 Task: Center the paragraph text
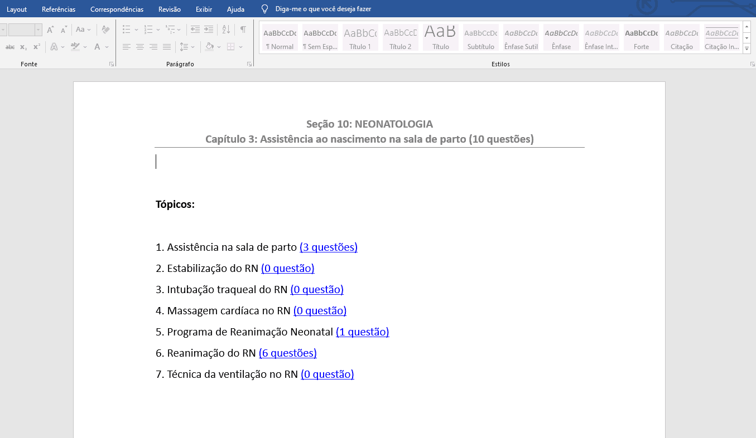pyautogui.click(x=139, y=47)
